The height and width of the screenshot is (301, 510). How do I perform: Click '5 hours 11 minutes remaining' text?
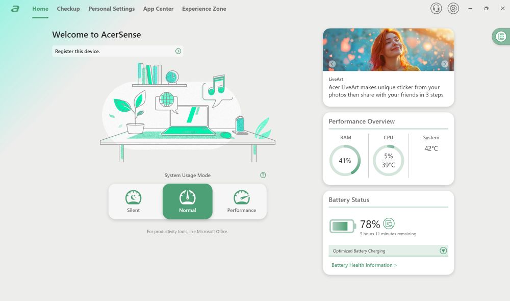pos(388,234)
